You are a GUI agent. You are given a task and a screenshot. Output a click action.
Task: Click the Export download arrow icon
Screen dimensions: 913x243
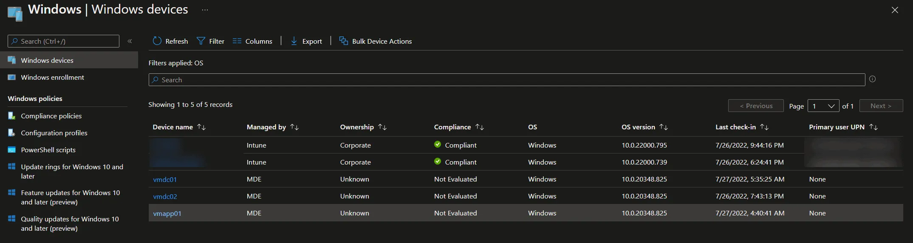tap(294, 41)
